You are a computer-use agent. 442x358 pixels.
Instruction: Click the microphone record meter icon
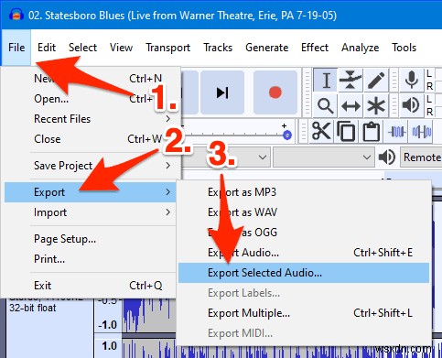pos(412,80)
